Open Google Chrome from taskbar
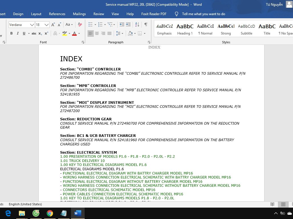This screenshot has width=293, height=219. [50, 213]
